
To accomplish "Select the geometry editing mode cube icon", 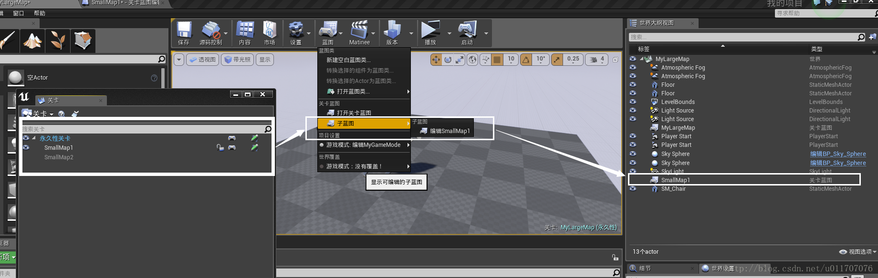I will click(x=83, y=41).
